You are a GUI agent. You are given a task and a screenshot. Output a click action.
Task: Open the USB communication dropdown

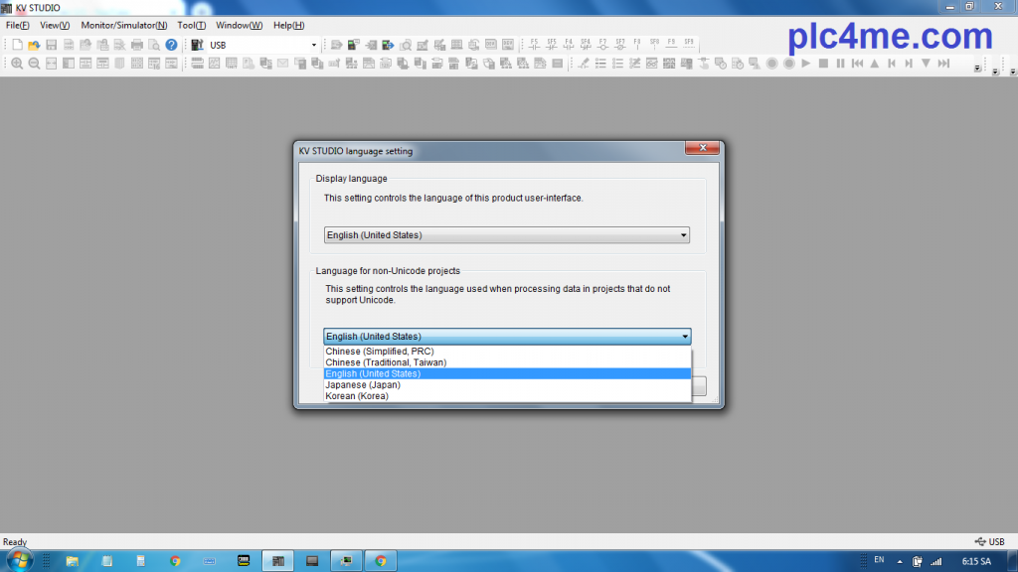[x=314, y=45]
